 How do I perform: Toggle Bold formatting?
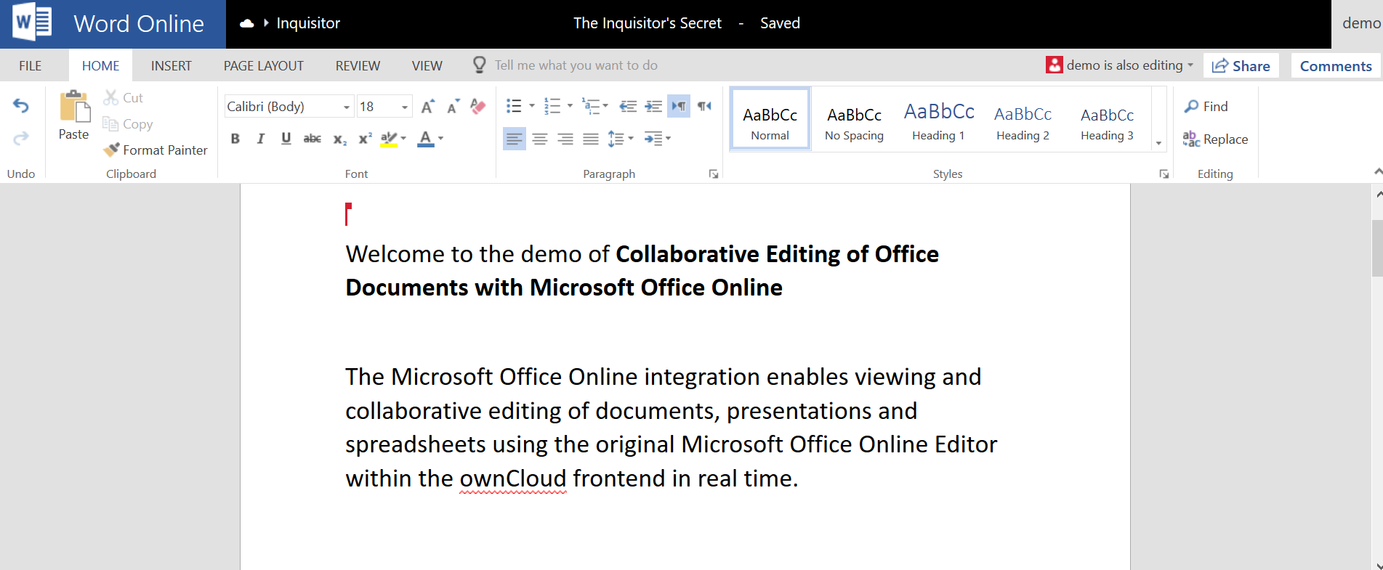click(235, 139)
